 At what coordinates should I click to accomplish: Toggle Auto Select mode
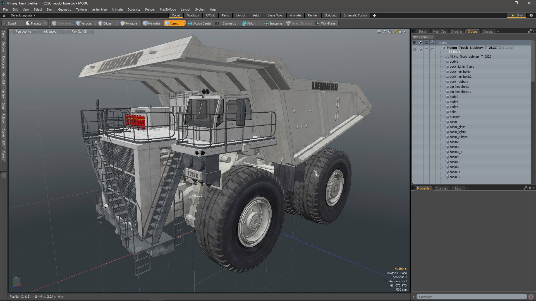pos(63,23)
